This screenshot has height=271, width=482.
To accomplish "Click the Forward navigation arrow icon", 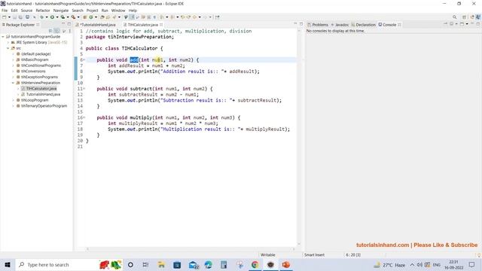I will point(205,17).
